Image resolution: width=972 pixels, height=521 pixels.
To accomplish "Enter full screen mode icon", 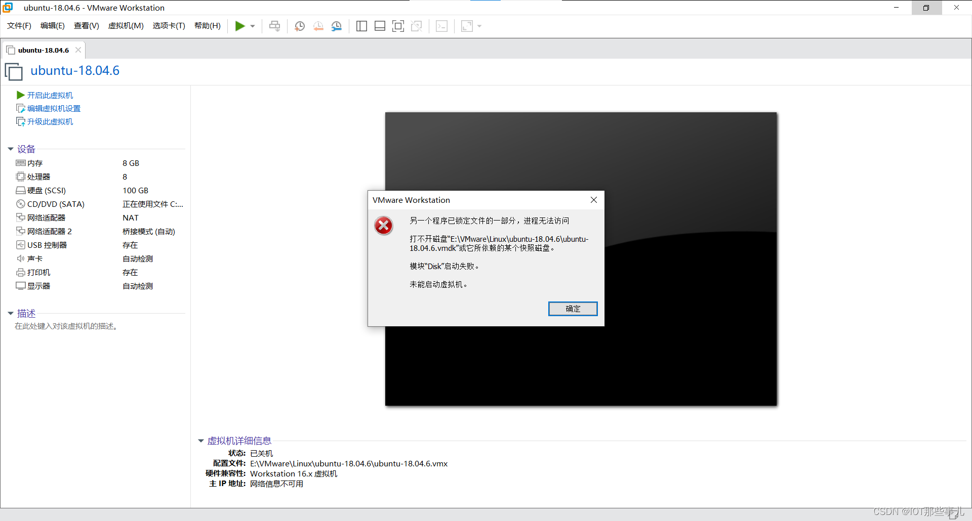I will tap(398, 26).
